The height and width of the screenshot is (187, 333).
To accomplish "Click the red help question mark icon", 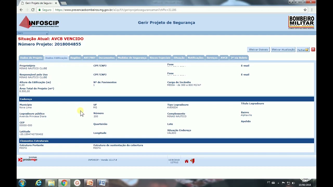I will pos(313,49).
